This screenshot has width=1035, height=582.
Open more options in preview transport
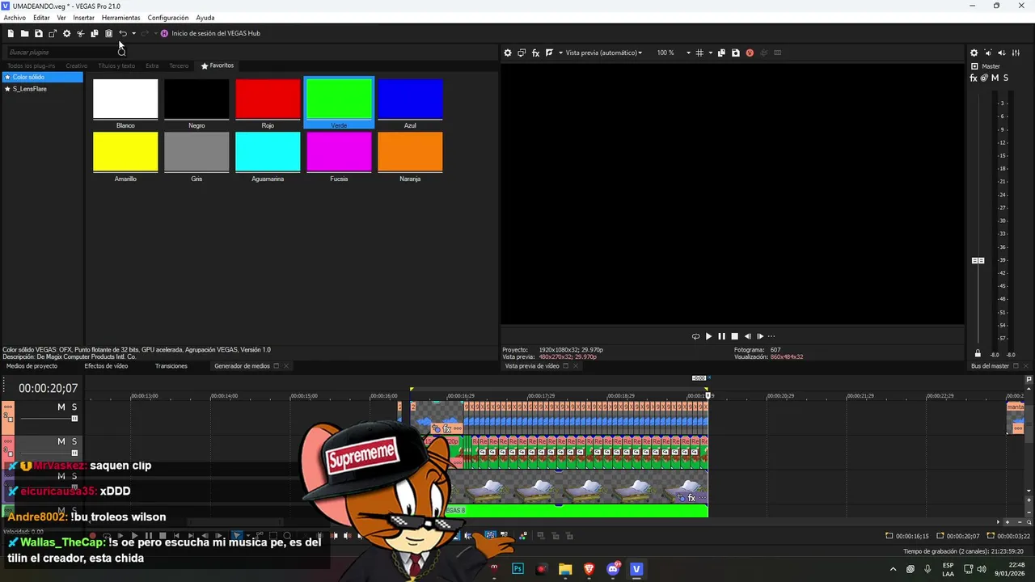(771, 336)
